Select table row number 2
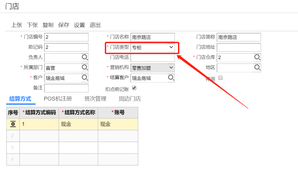This screenshot has height=175, width=298. (72, 136)
